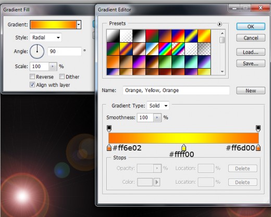Click the Gradient Fill title bar text

(16, 10)
